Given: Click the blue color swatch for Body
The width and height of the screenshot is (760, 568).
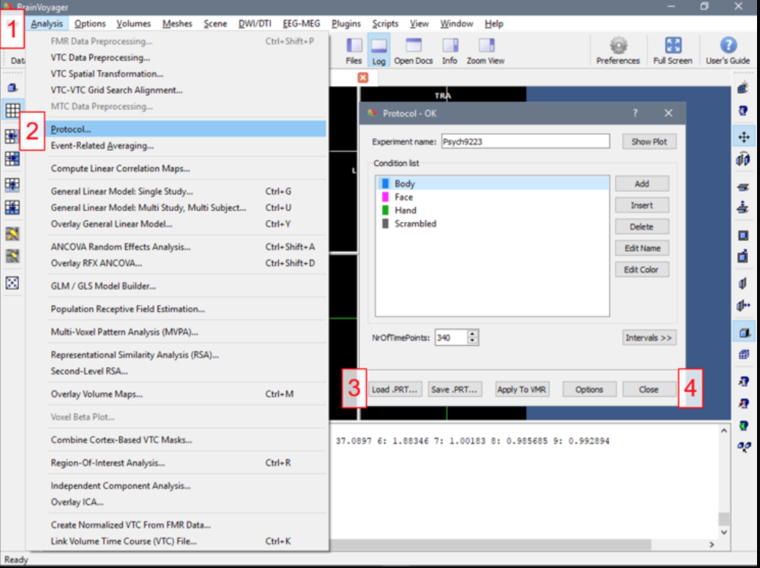Looking at the screenshot, I should [x=385, y=184].
